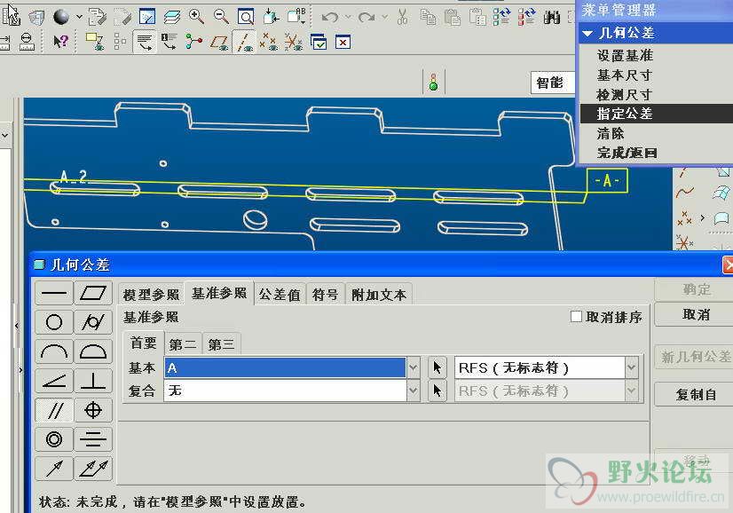Click the 取消 button
Image resolution: width=733 pixels, height=513 pixels.
tap(696, 314)
